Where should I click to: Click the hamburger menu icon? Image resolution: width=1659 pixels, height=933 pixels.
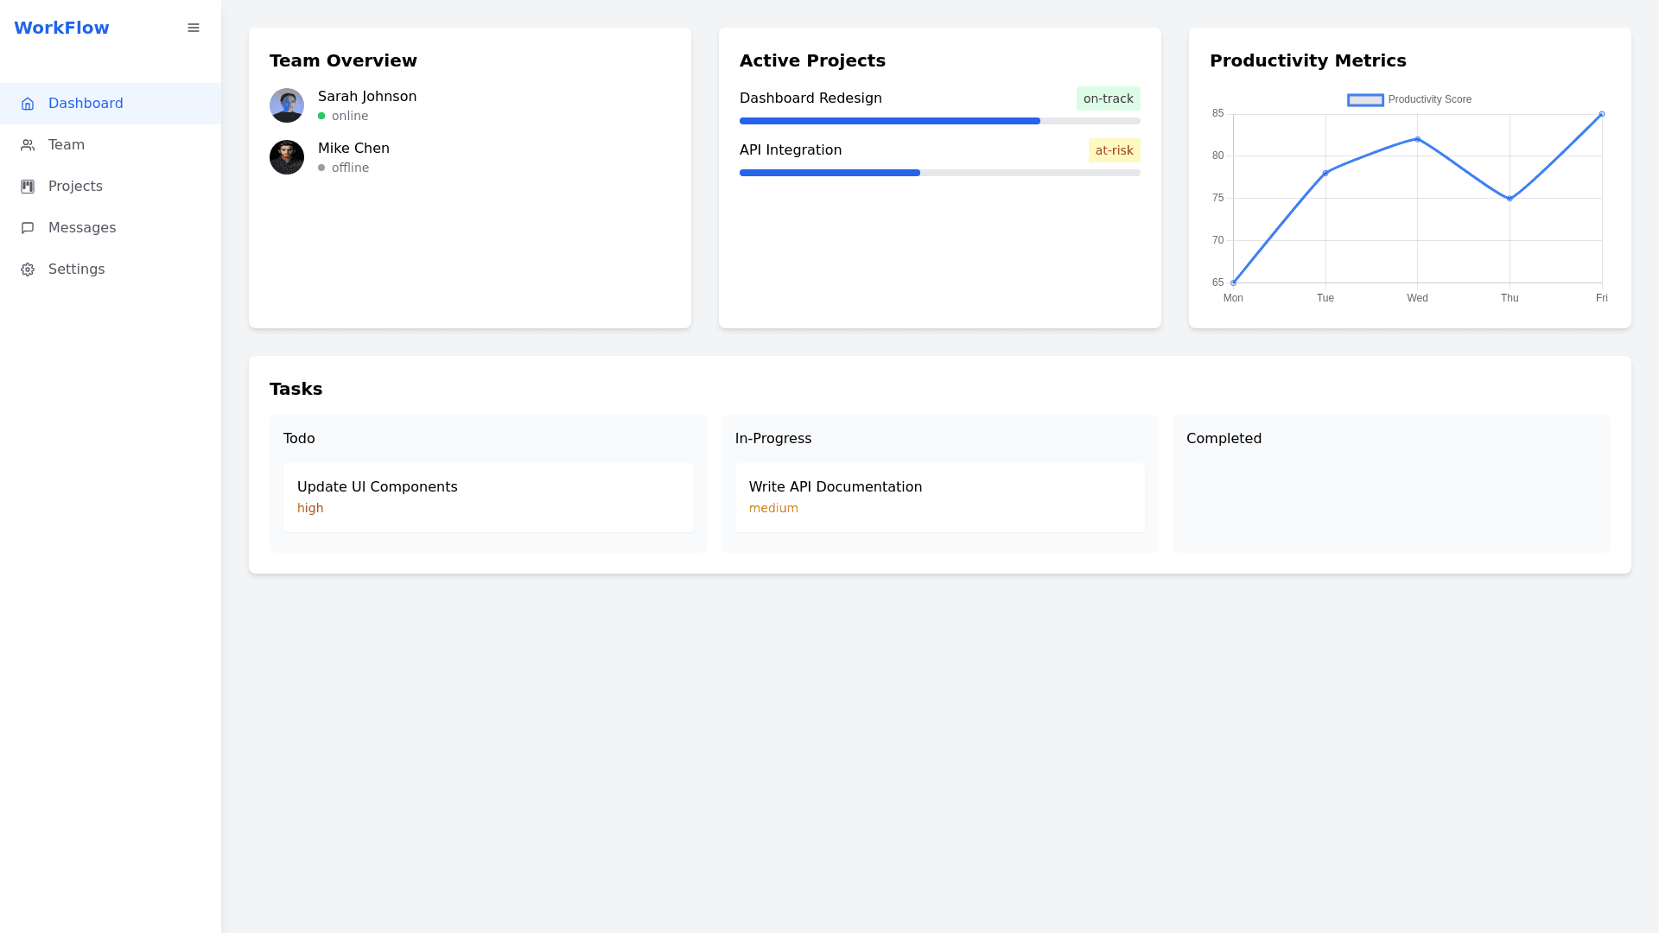click(x=194, y=28)
